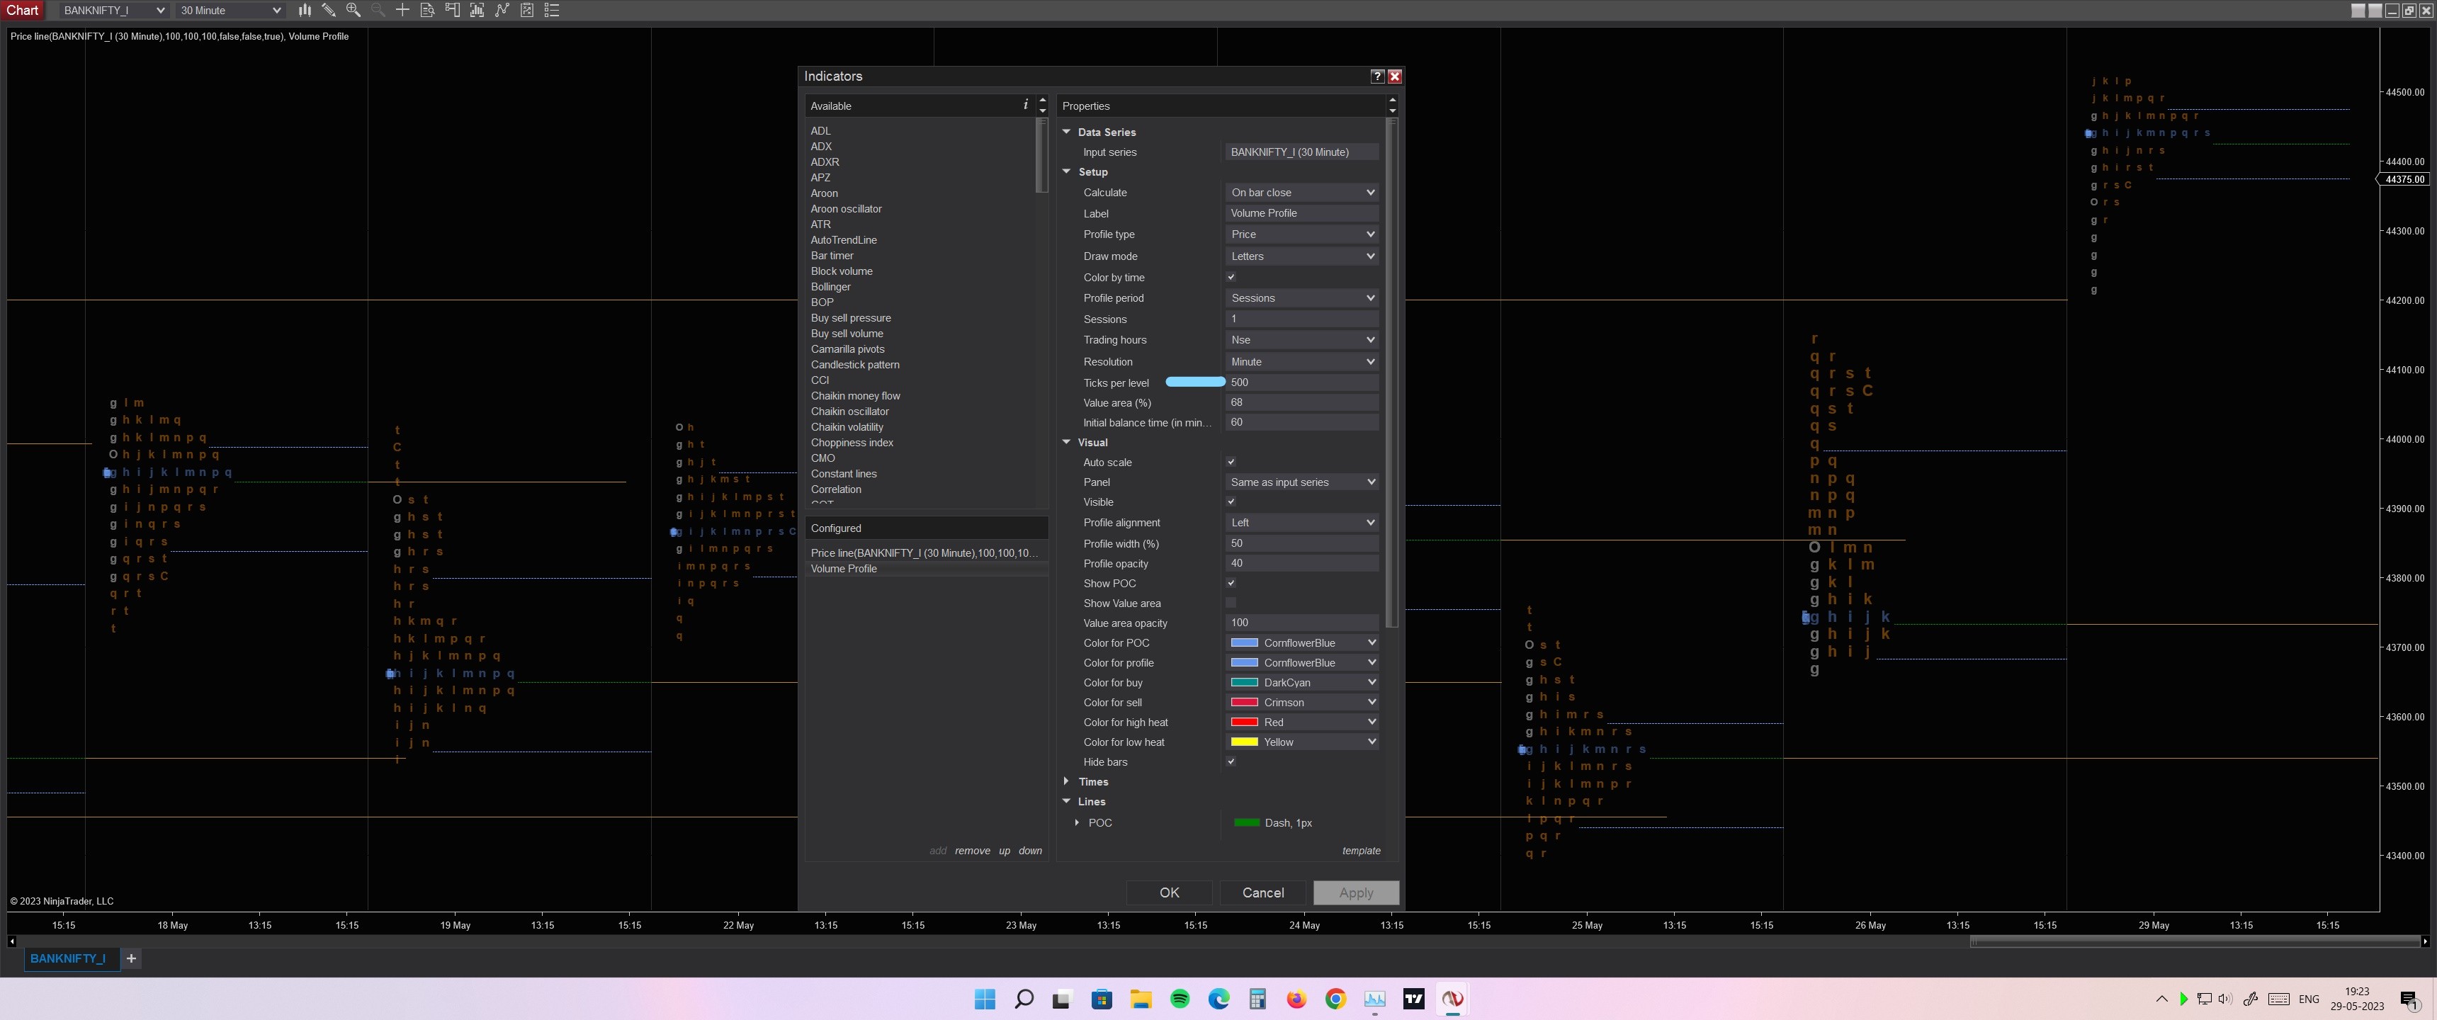Toggle the Color by time checkbox
Image resolution: width=2437 pixels, height=1020 pixels.
(1231, 277)
